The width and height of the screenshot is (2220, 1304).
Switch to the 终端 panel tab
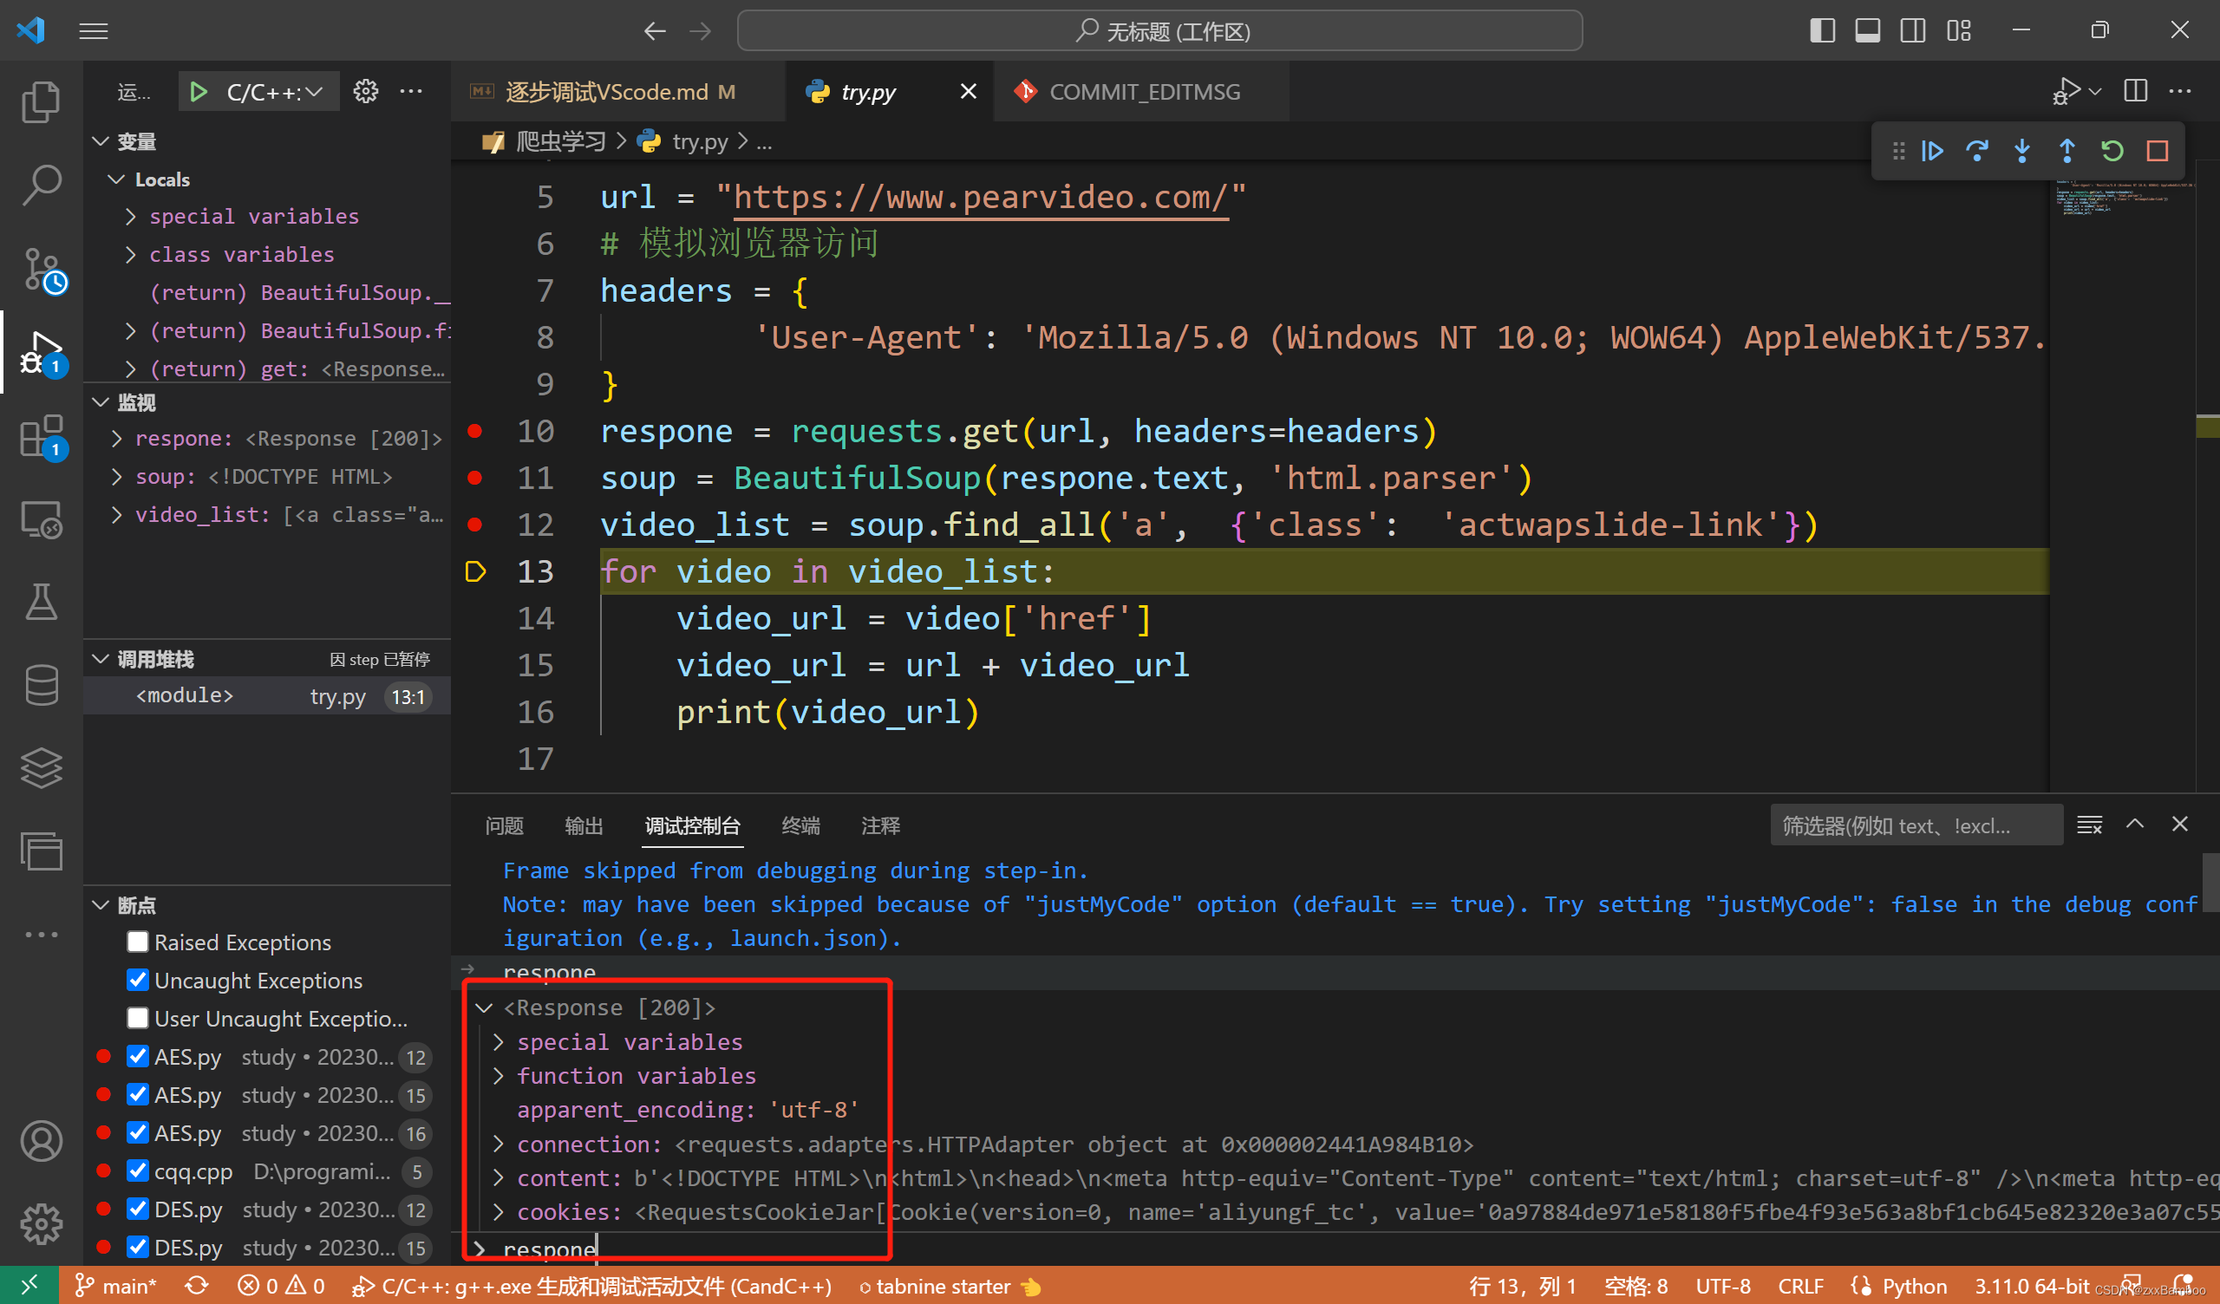point(800,825)
